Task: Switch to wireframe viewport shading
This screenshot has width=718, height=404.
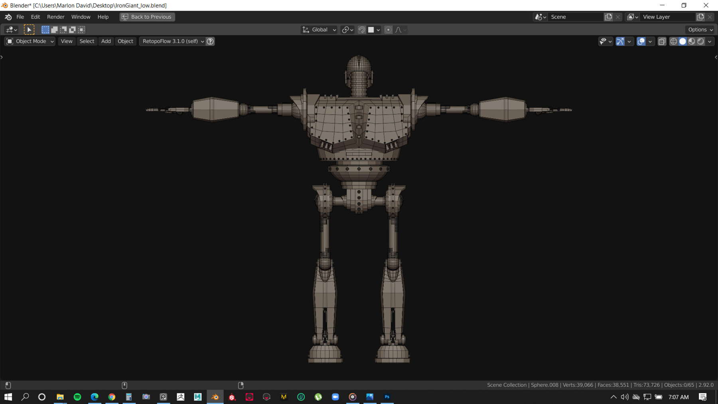Action: [x=673, y=41]
